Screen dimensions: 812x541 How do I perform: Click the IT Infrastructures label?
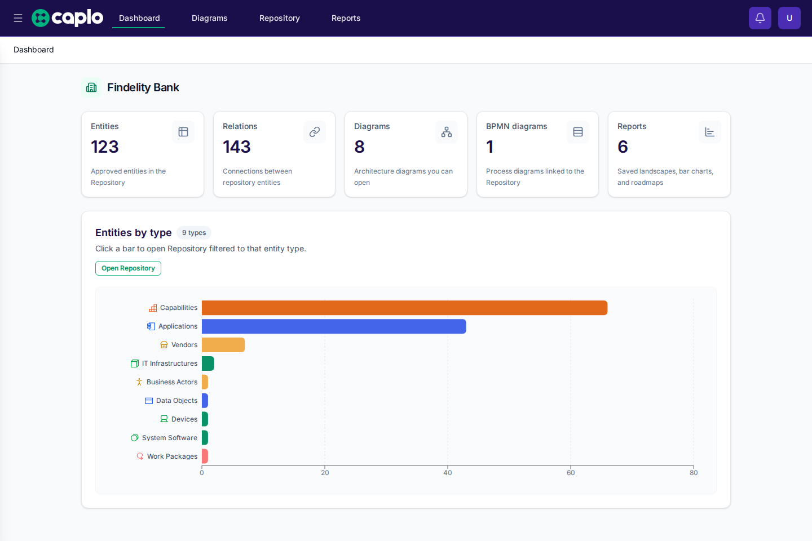click(x=170, y=363)
